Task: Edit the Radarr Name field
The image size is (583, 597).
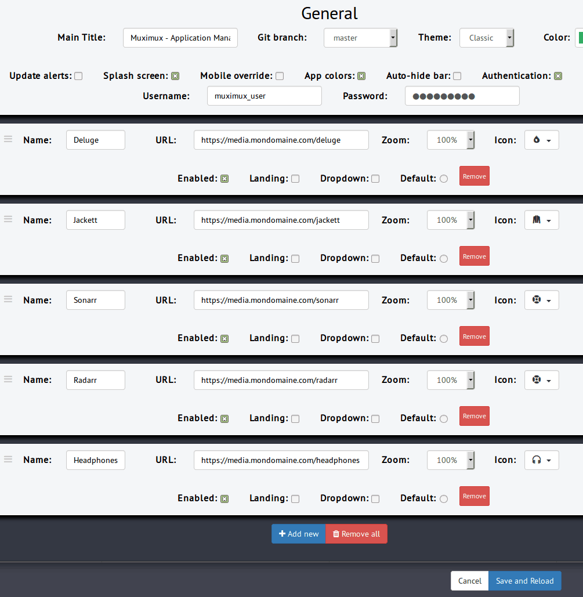Action: 96,379
